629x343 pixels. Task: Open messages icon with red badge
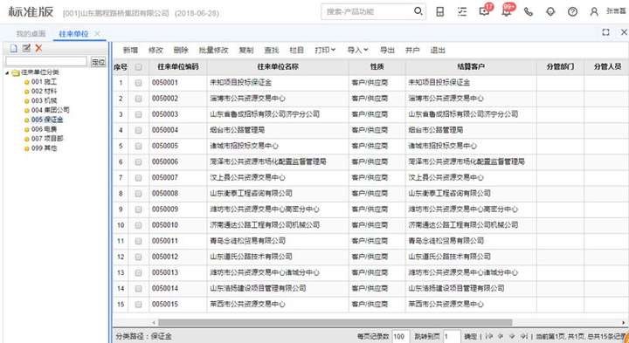pyautogui.click(x=485, y=11)
